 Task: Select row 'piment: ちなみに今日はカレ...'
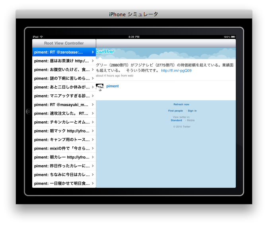[x=64, y=175]
